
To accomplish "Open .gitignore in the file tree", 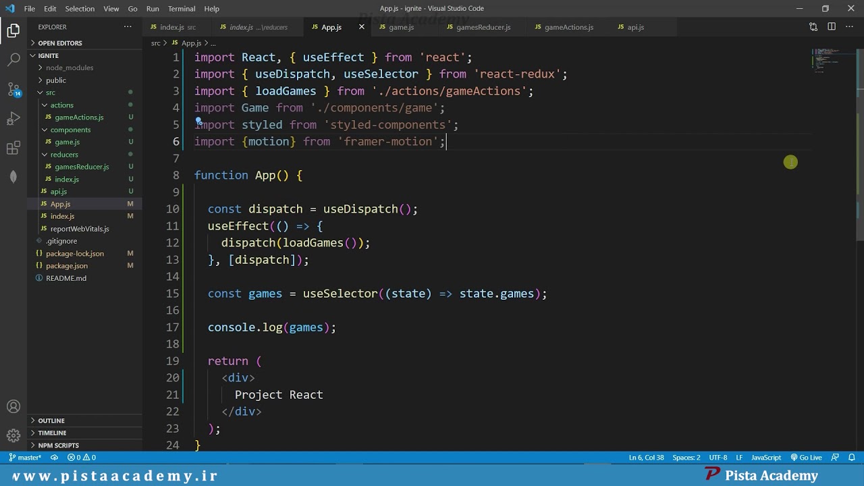I will click(61, 241).
